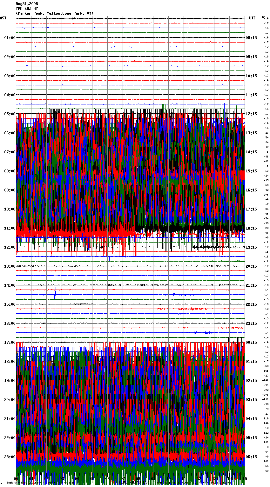
Task: Select the 20:00 MST hour label
Action: click(10, 400)
